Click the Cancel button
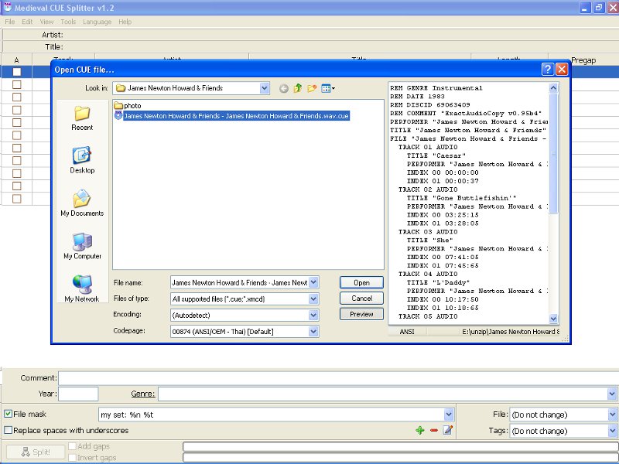This screenshot has width=619, height=464. coord(361,299)
